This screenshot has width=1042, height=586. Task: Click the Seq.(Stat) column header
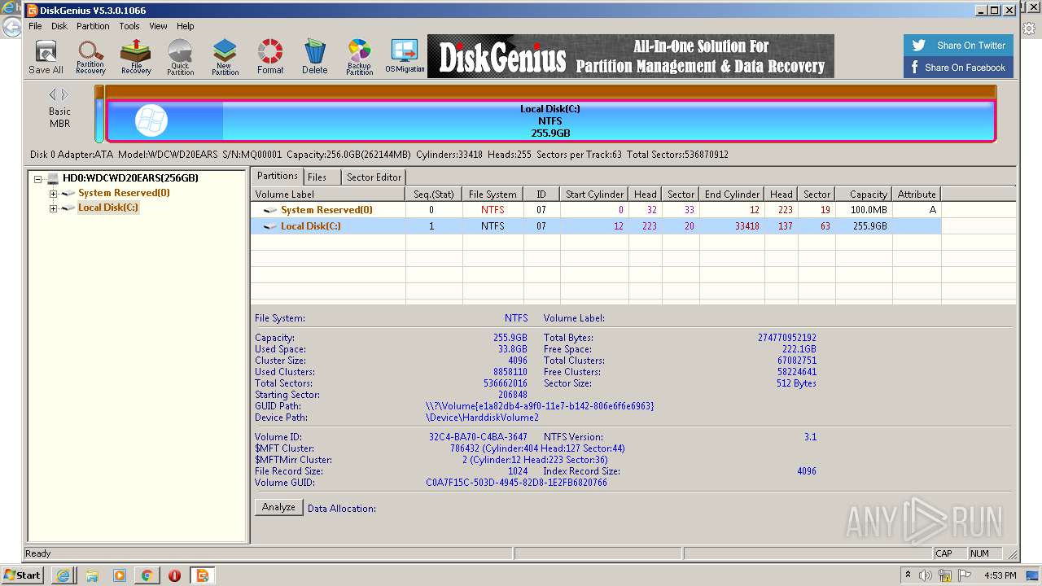point(434,195)
